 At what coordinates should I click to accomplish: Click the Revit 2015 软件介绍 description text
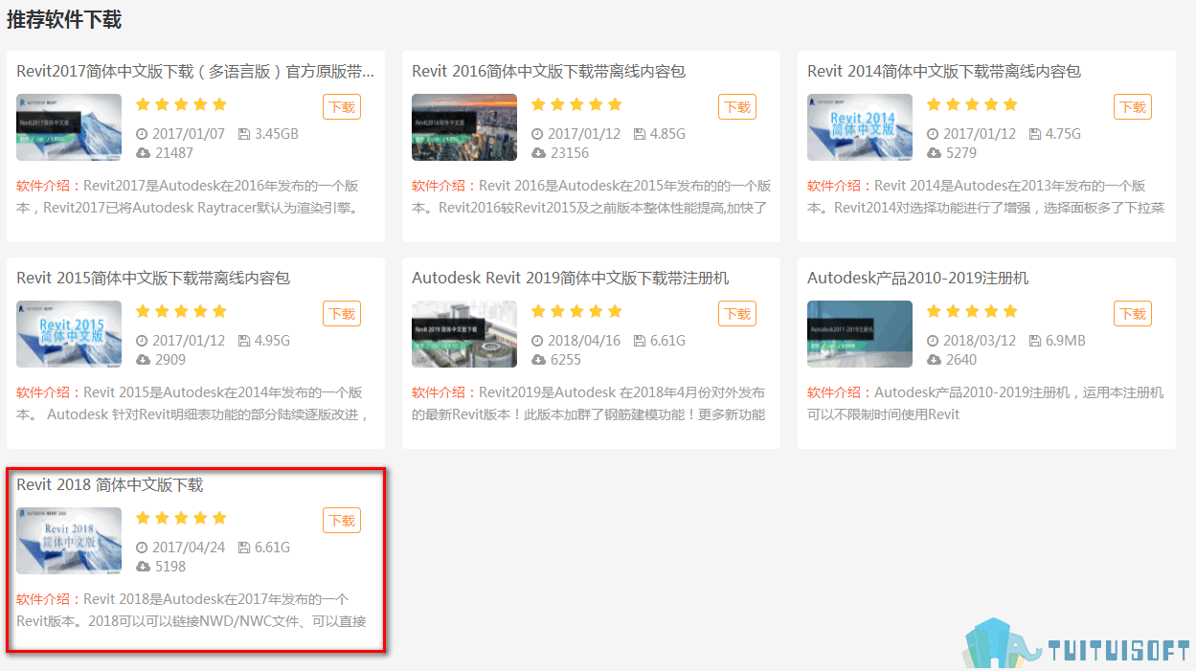point(192,403)
